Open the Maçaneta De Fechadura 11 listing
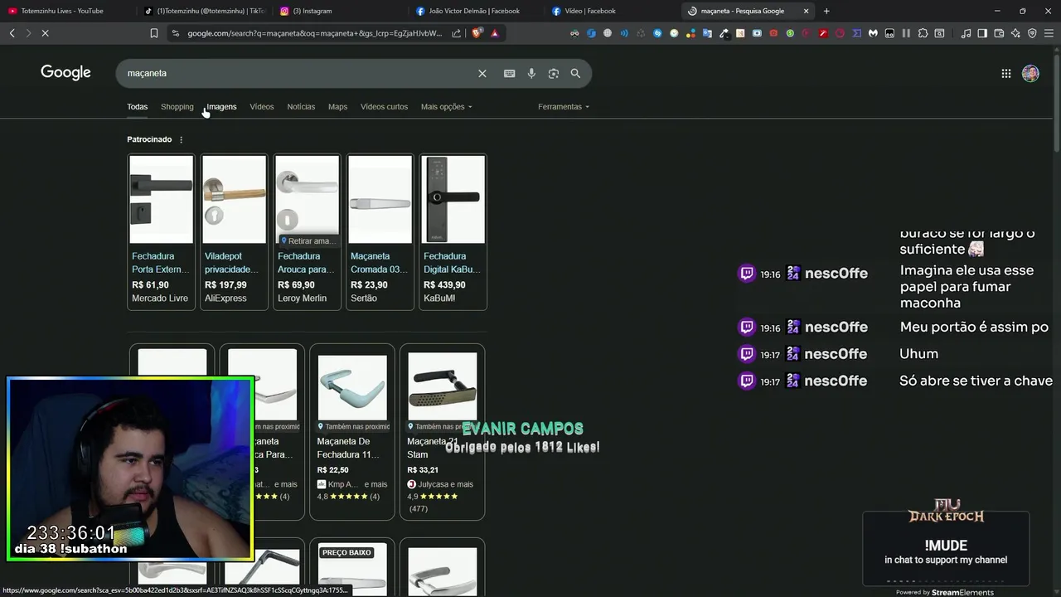The image size is (1061, 597). click(x=348, y=448)
